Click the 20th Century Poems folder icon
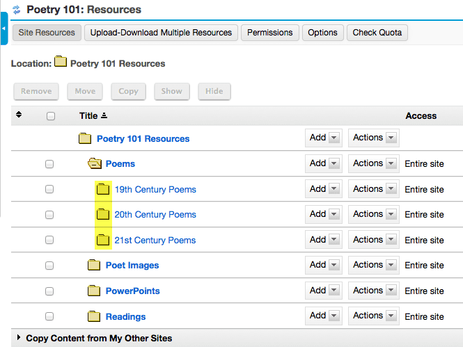This screenshot has height=349, width=463. (103, 214)
